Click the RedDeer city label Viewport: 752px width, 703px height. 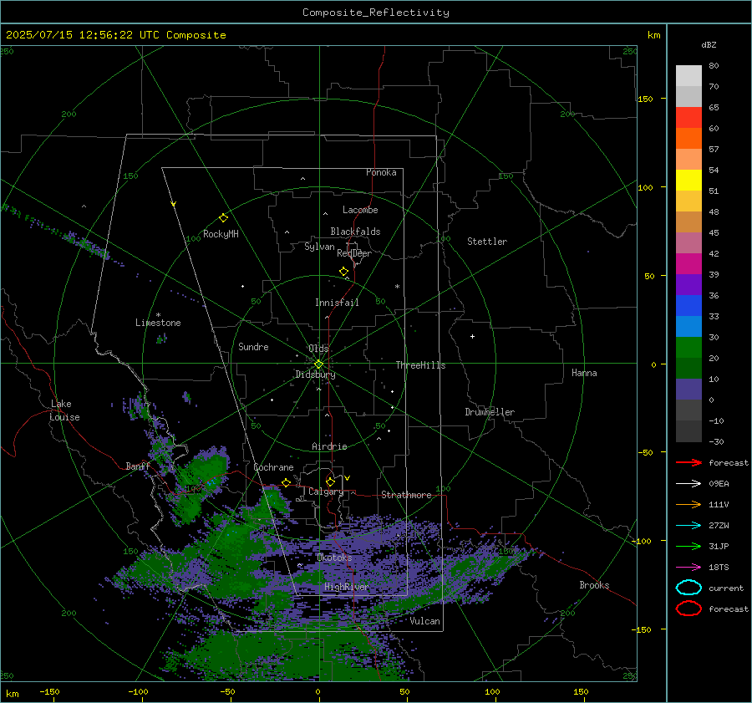(x=354, y=253)
